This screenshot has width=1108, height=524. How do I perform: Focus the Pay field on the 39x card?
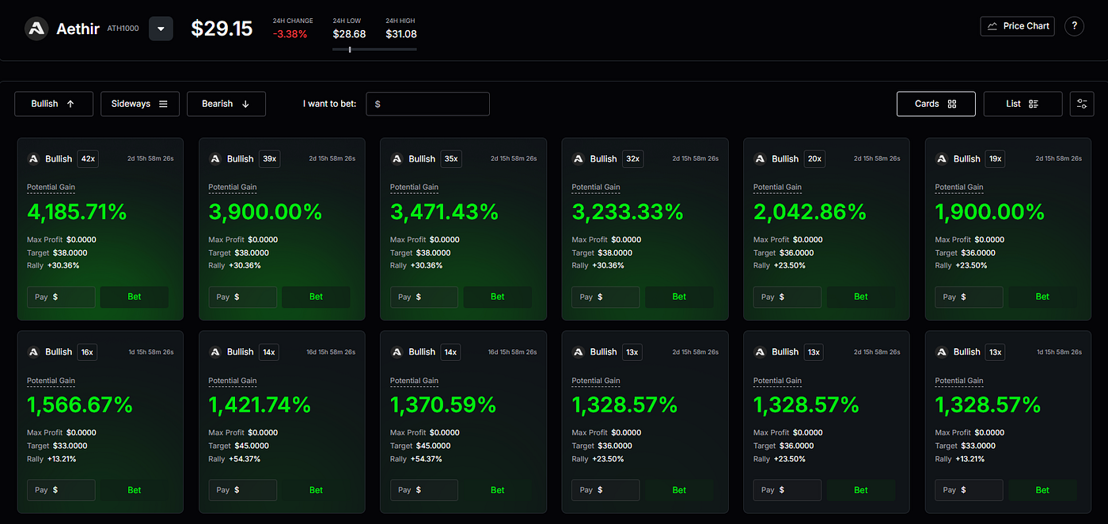click(242, 297)
